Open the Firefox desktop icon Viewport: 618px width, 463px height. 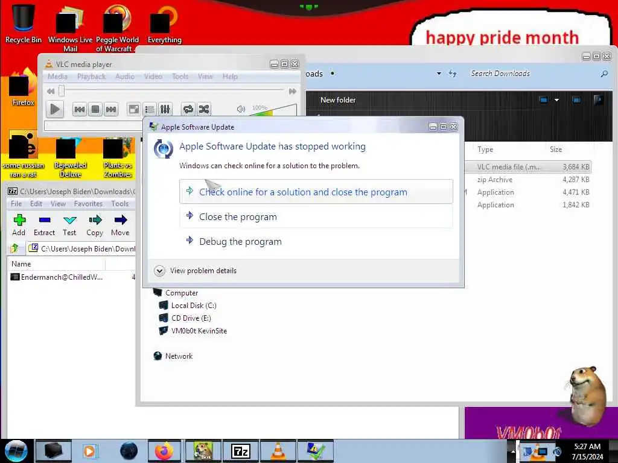click(x=24, y=88)
